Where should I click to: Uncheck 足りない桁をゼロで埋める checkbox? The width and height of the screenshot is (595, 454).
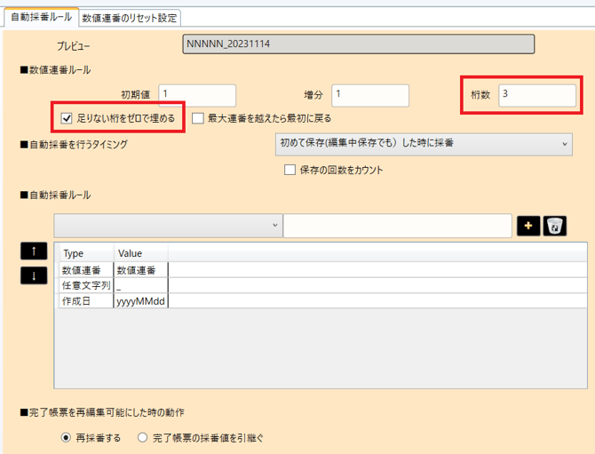tap(66, 117)
